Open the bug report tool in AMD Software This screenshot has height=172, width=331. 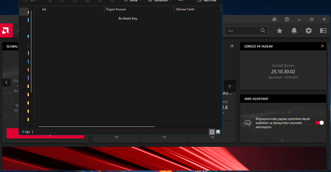point(274,19)
